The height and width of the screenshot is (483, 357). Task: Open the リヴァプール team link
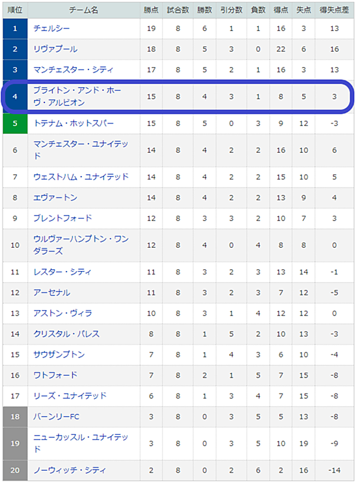pos(55,49)
